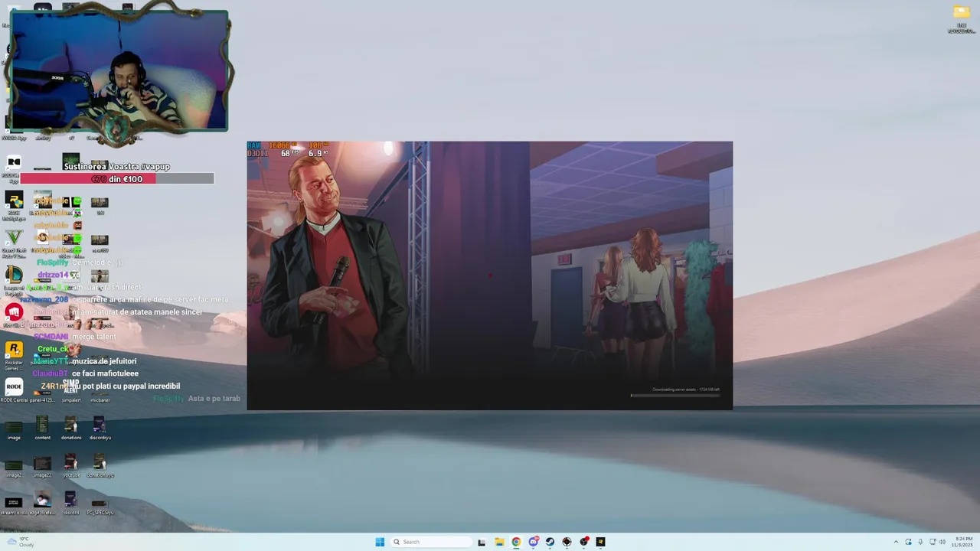Click the microphone icon in system tray
The height and width of the screenshot is (551, 980).
tap(920, 542)
